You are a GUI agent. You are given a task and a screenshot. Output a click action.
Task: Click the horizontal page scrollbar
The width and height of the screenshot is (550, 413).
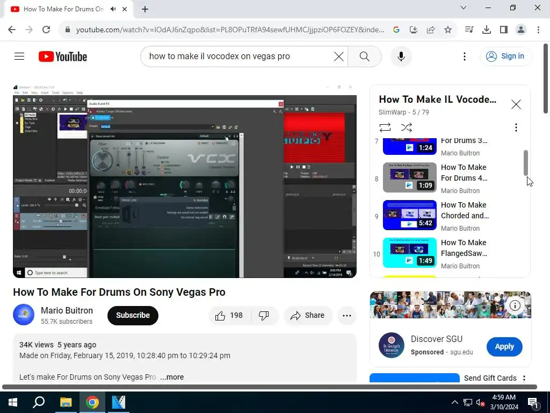coord(270,387)
